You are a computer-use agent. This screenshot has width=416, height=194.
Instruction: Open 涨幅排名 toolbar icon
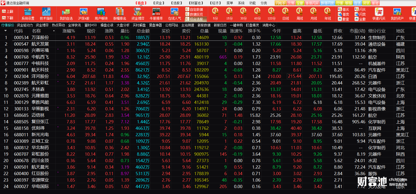tap(119, 14)
